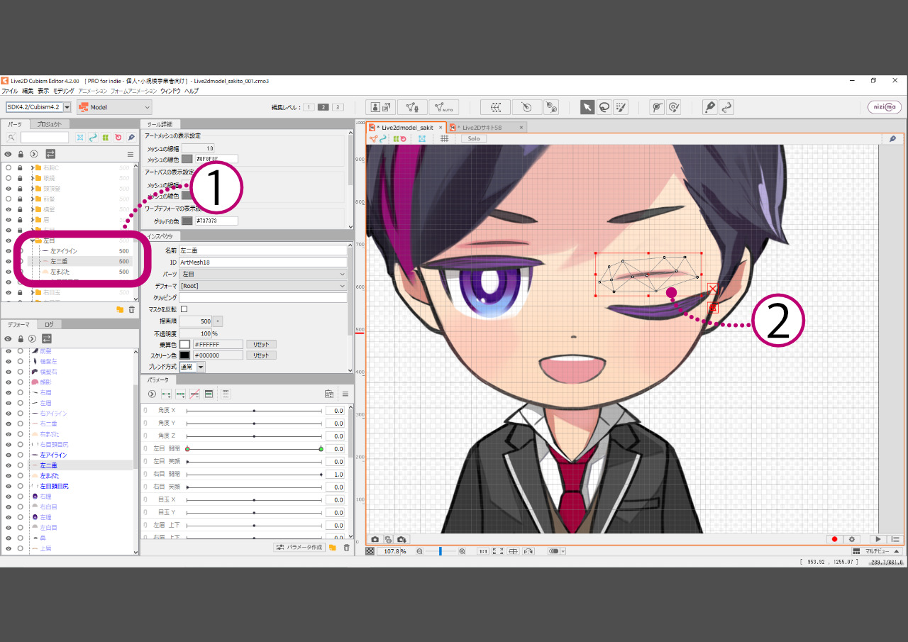Select the Art Path pen tool
Viewport: 908px width, 642px height.
pos(709,107)
